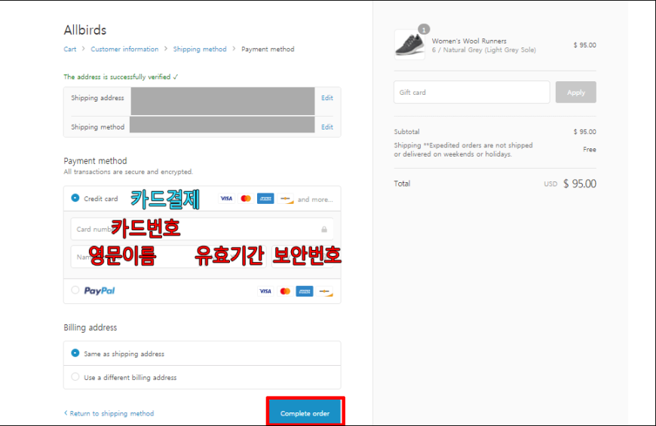Image resolution: width=656 pixels, height=426 pixels.
Task: Click the Apply gift card button
Action: point(575,93)
